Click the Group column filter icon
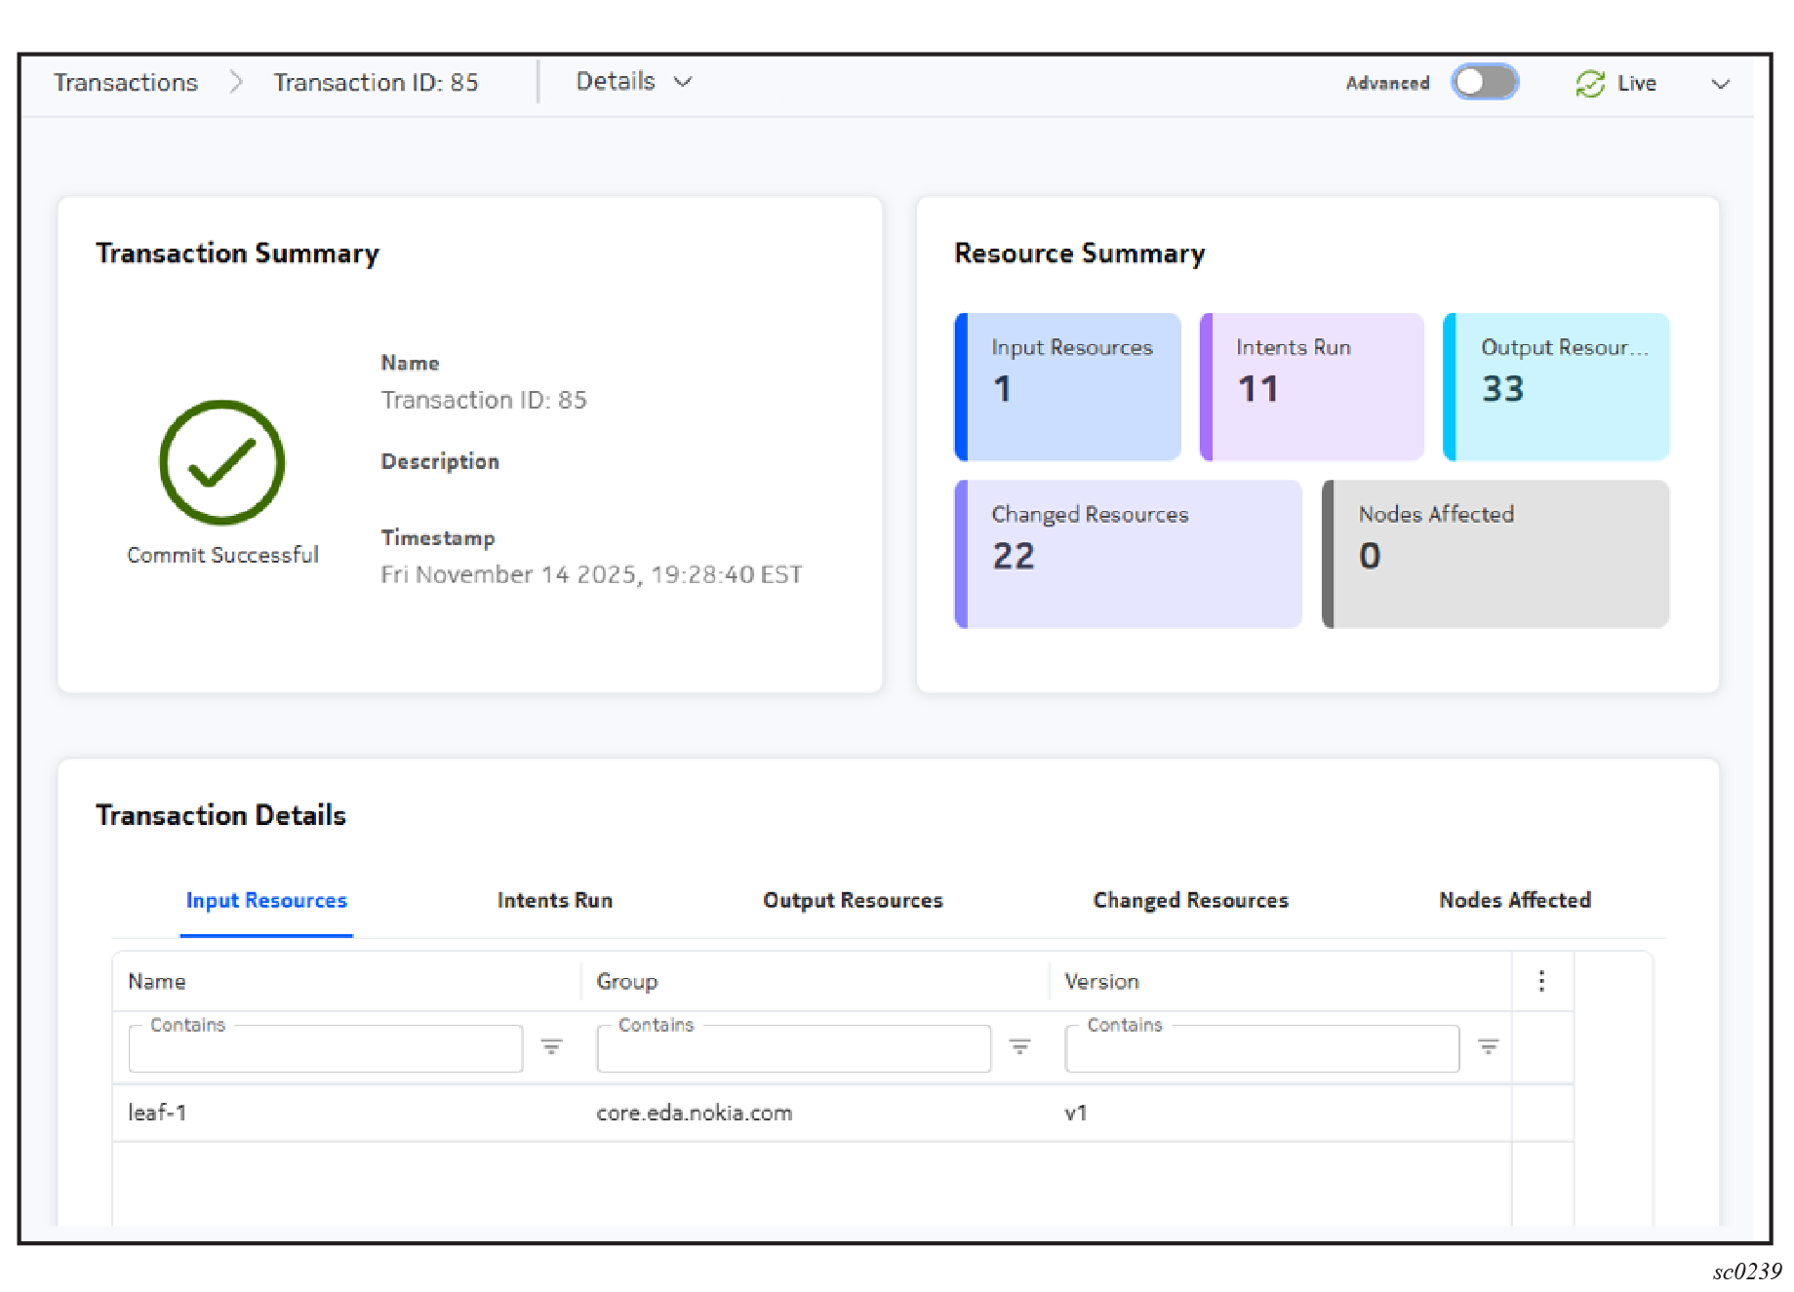This screenshot has height=1292, width=1794. point(1019,1047)
